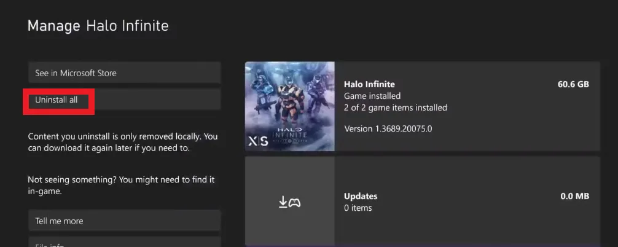Open the Tell me more option
Image resolution: width=618 pixels, height=247 pixels.
pos(125,221)
